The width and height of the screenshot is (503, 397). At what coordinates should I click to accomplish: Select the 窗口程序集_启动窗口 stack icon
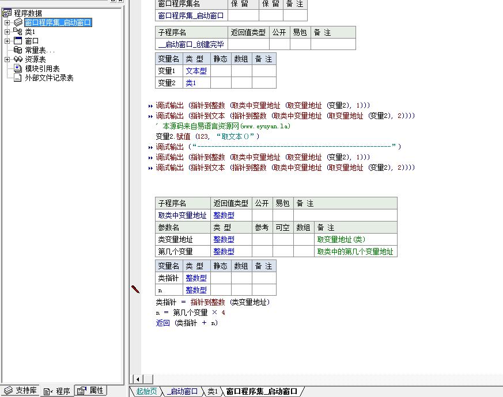18,22
